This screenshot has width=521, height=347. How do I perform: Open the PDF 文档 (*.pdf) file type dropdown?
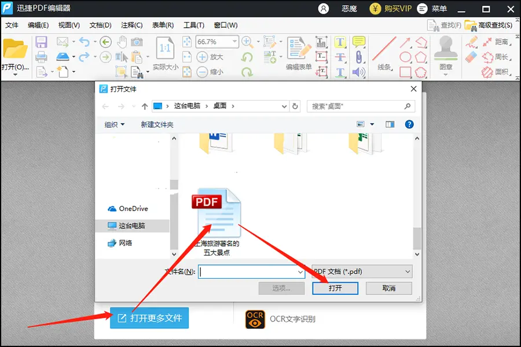pos(362,272)
